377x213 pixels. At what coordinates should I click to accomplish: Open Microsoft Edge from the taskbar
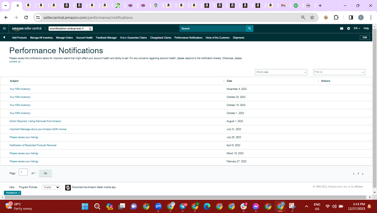click(x=207, y=206)
